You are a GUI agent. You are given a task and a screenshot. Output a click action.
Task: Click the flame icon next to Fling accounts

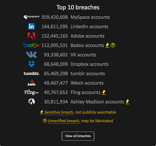click(104, 92)
